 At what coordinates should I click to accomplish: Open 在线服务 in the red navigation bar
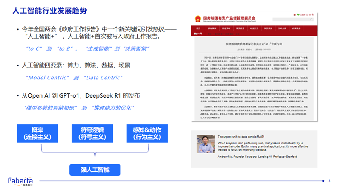click(296, 28)
